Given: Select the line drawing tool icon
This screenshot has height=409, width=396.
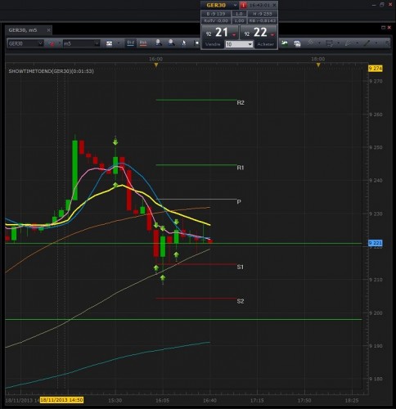Looking at the screenshot, I should coord(367,43).
